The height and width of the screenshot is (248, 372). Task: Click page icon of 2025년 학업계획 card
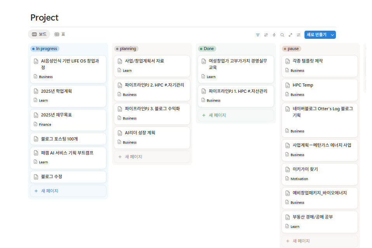click(36, 92)
